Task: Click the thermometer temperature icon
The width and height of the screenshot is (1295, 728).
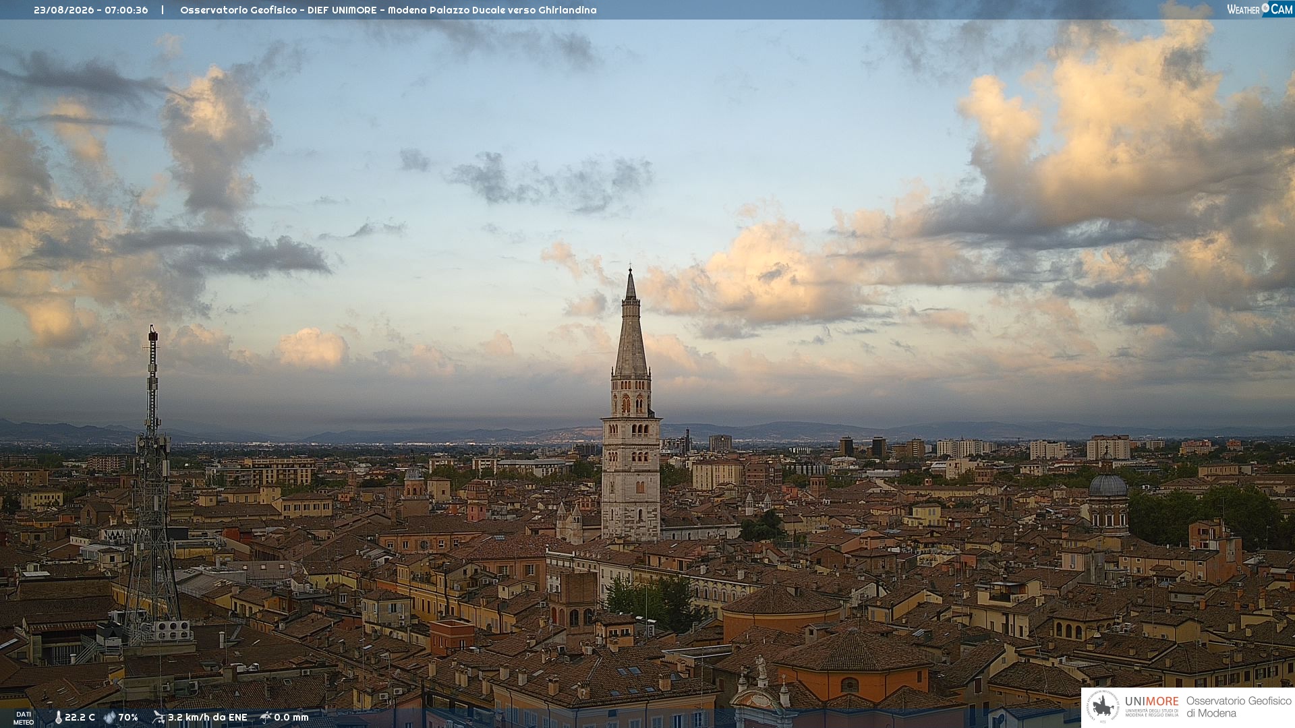Action: coord(59,718)
